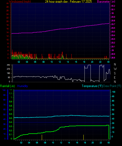This screenshot has height=146, width=122.
Task: Click the 24 hour graph day title
Action: 68,2
